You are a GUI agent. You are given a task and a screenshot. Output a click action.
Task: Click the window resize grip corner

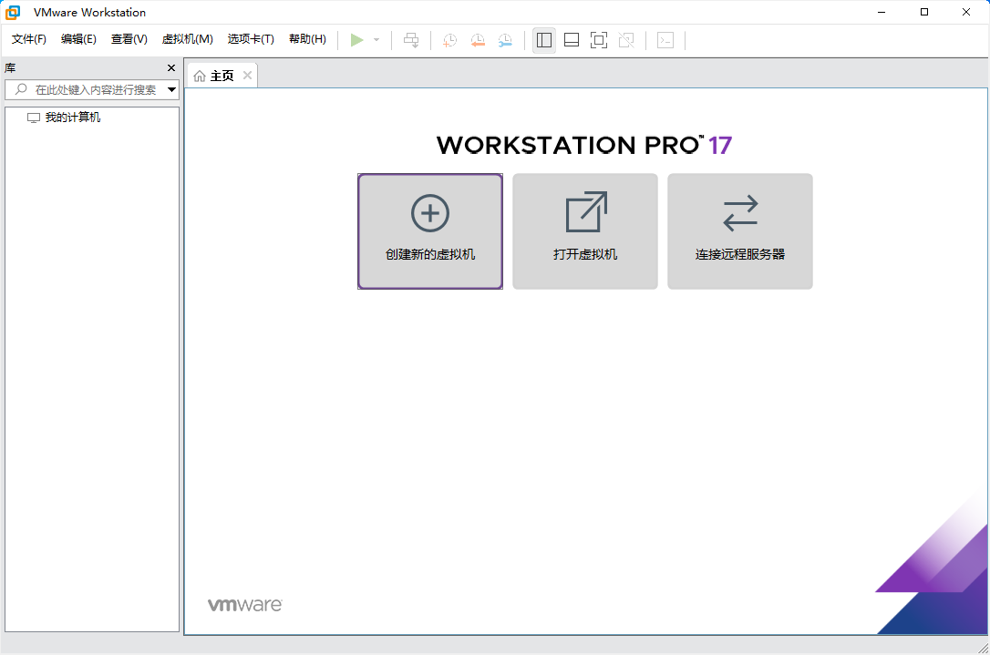pyautogui.click(x=983, y=648)
